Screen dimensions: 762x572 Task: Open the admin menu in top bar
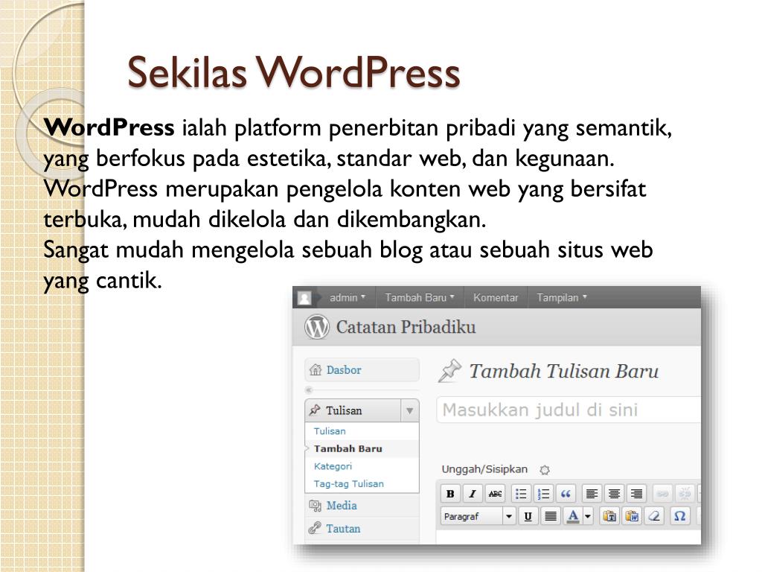pos(347,298)
